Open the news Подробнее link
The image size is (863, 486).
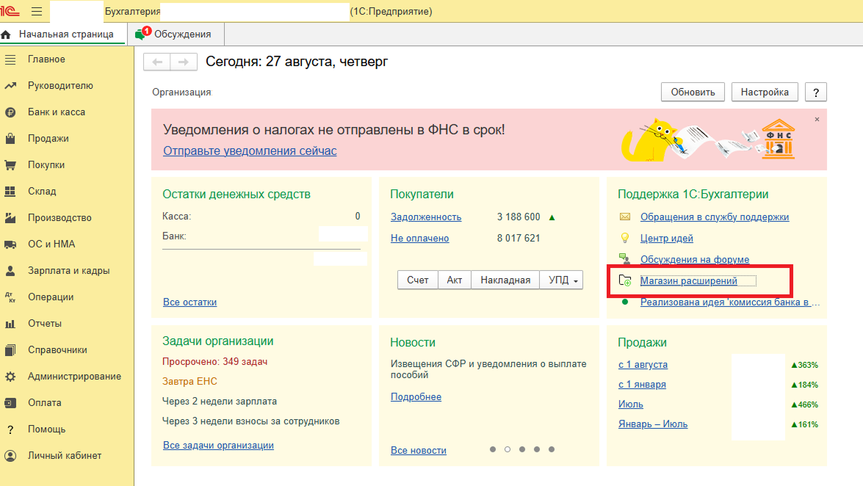(x=416, y=397)
